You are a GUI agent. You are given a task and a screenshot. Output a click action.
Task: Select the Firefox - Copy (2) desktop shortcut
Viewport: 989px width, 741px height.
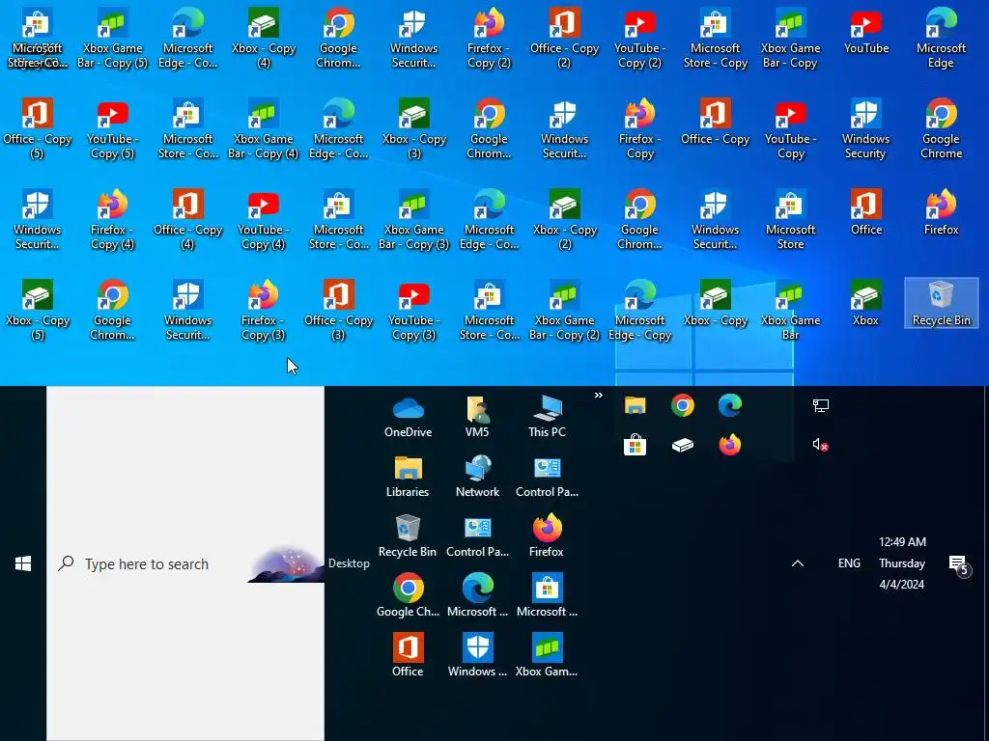(489, 39)
